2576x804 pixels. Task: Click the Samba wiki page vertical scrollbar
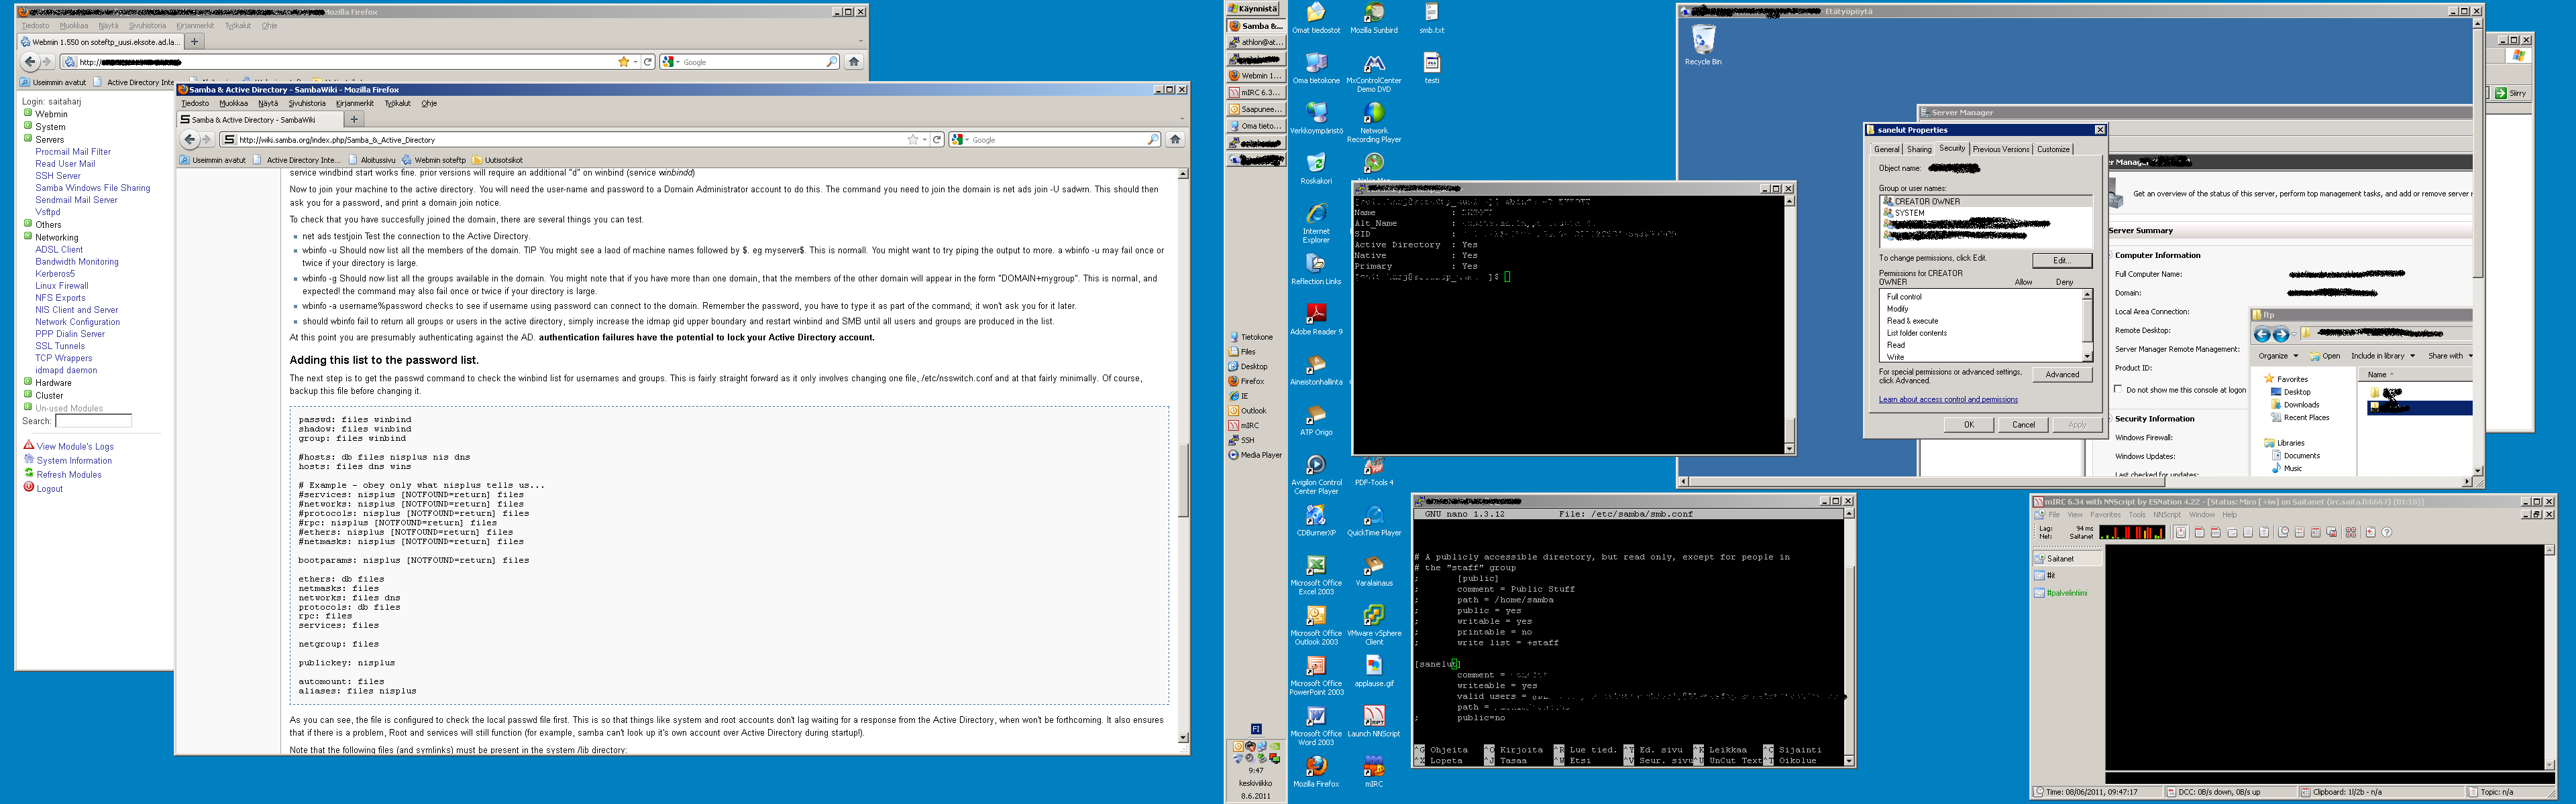[1183, 480]
